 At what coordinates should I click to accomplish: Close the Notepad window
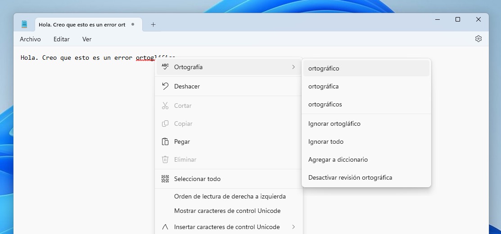pos(478,19)
